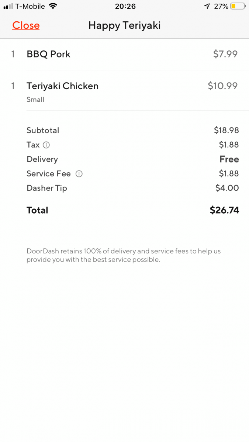The width and height of the screenshot is (249, 442).
Task: Tap the Small size label under Teriyaki Chicken
Action: 35,99
